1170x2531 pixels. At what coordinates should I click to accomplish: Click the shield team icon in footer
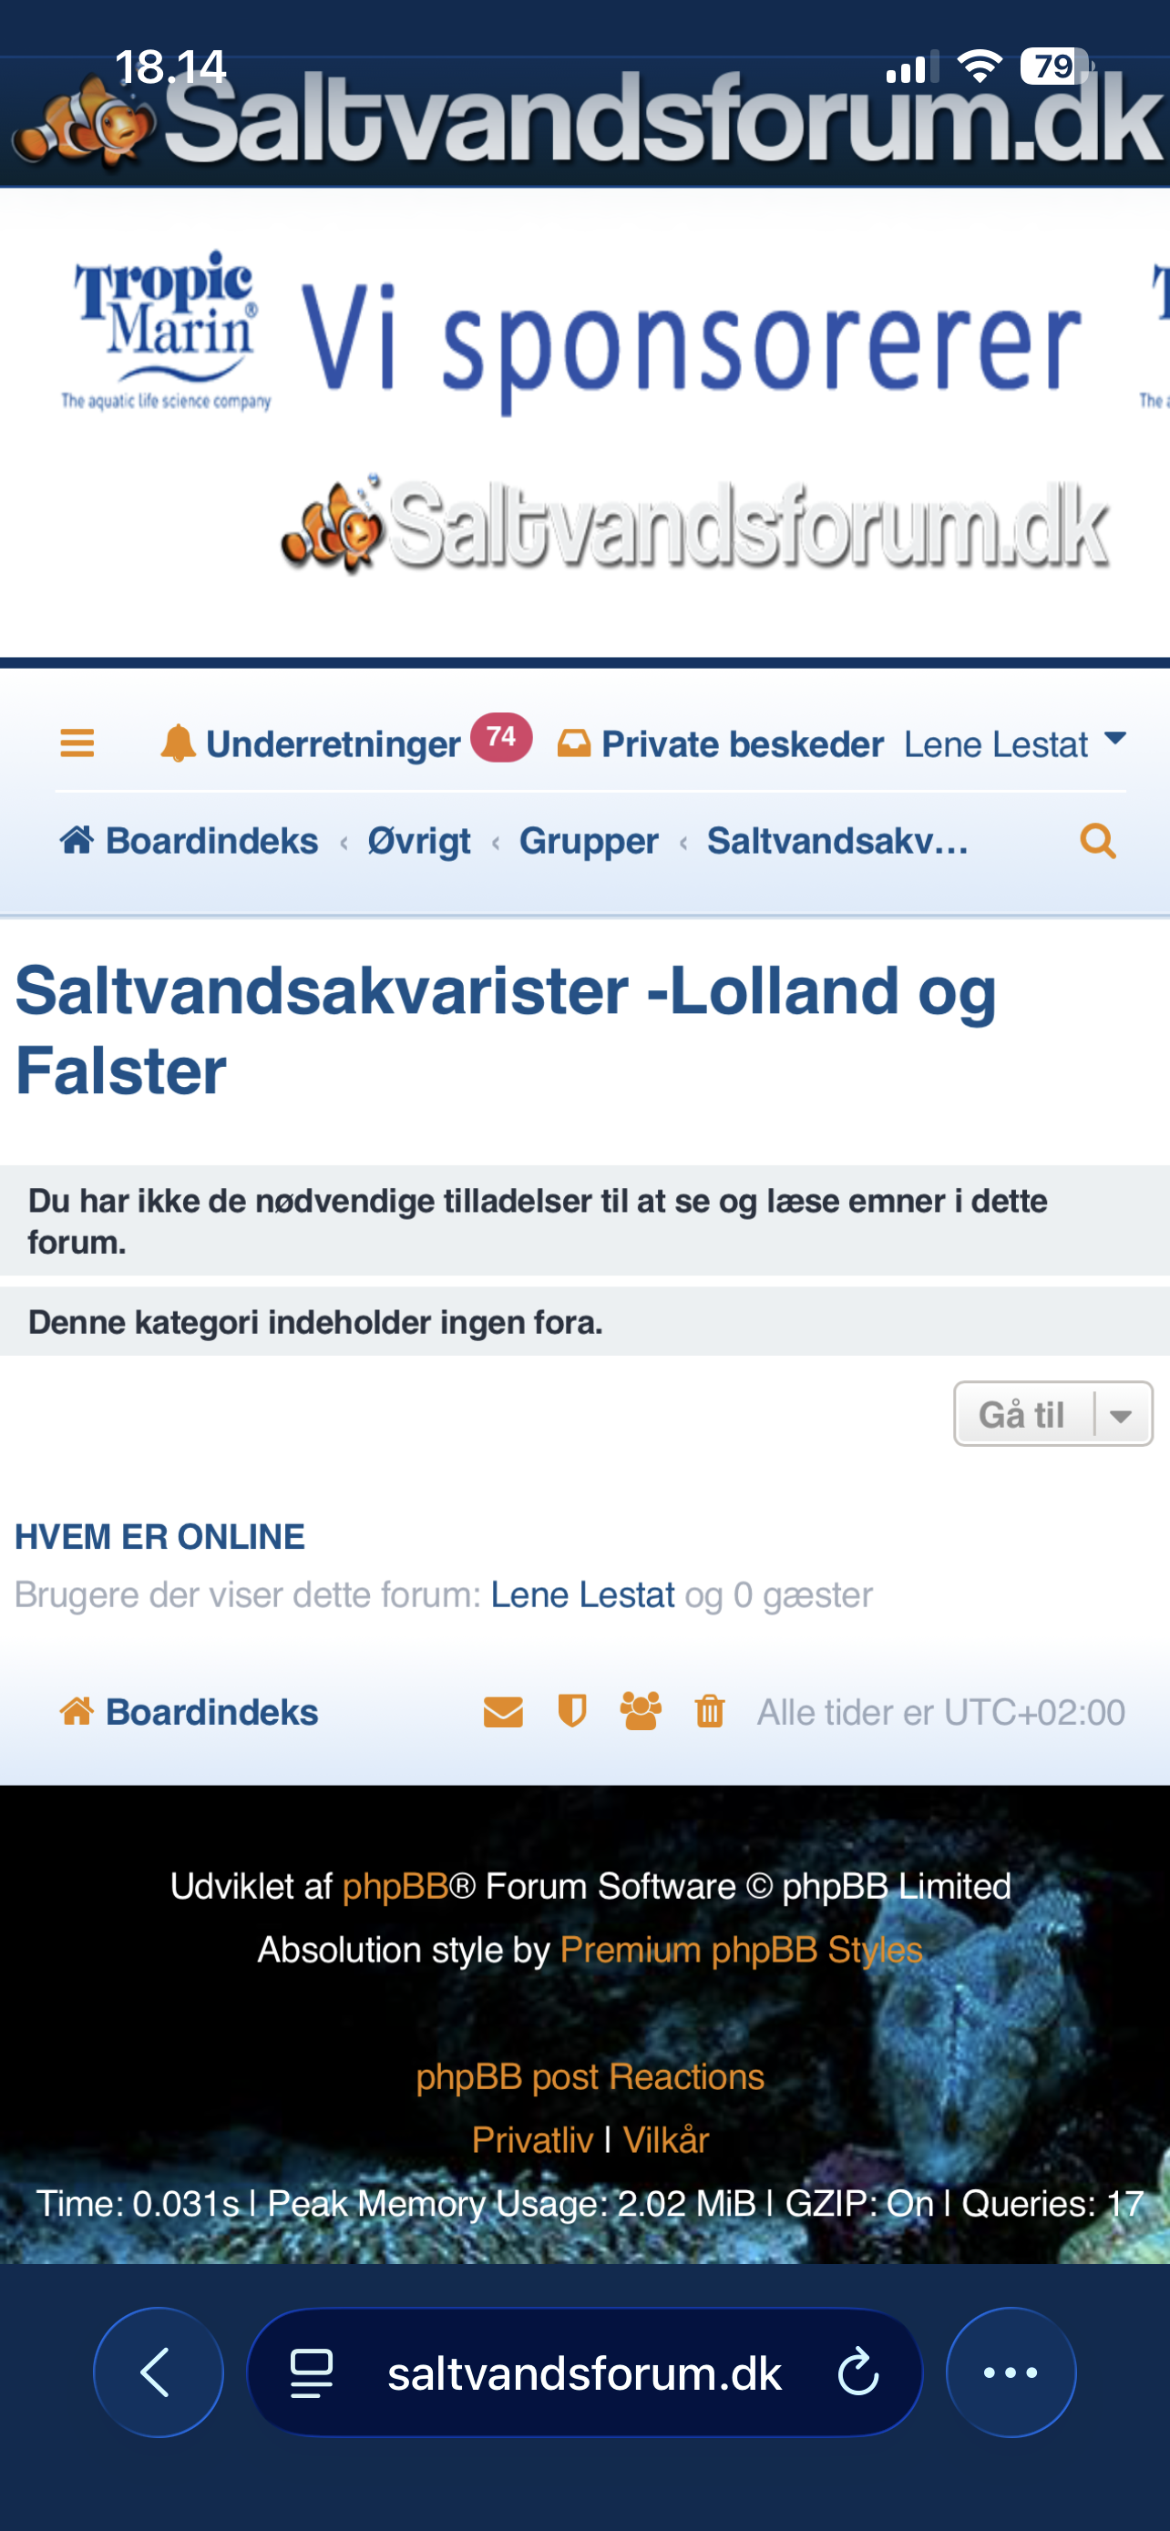tap(571, 1712)
